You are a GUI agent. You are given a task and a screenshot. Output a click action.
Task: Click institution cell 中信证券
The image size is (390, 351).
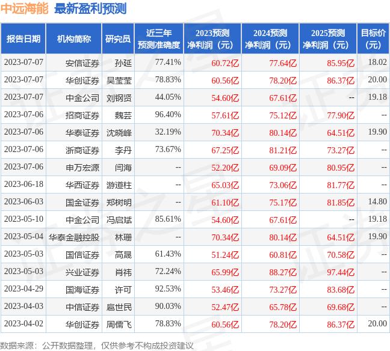82,307
